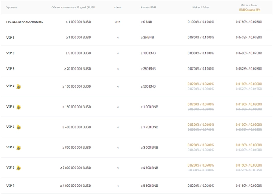Click '≥ 800 000 000 BUSD' volume cell
Viewport: 273px width, 194px height.
coord(77,148)
